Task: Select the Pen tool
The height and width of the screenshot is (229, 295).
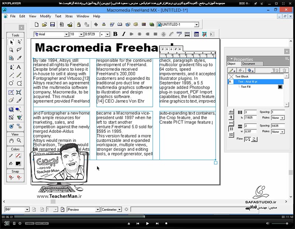Action: click(x=11, y=67)
